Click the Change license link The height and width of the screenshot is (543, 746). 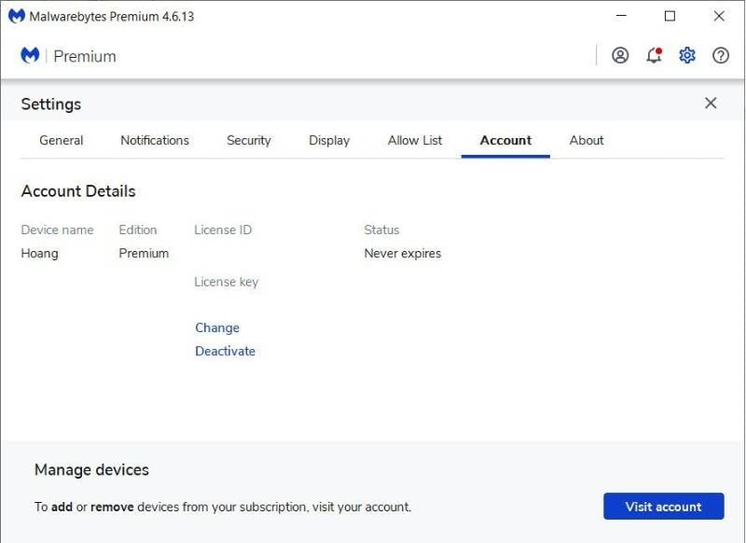(x=217, y=327)
